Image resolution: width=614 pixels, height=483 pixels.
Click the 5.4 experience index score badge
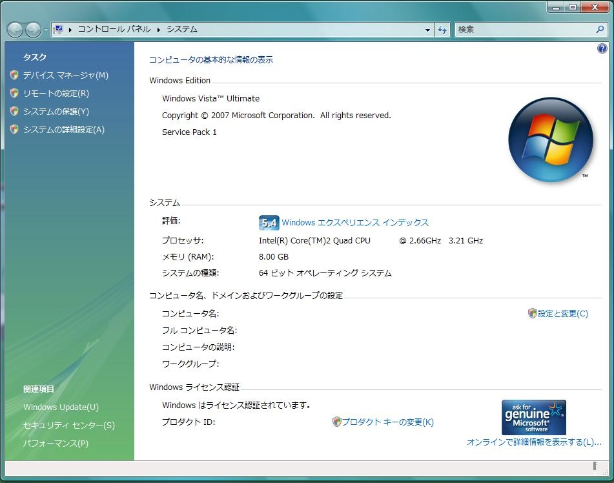click(269, 223)
